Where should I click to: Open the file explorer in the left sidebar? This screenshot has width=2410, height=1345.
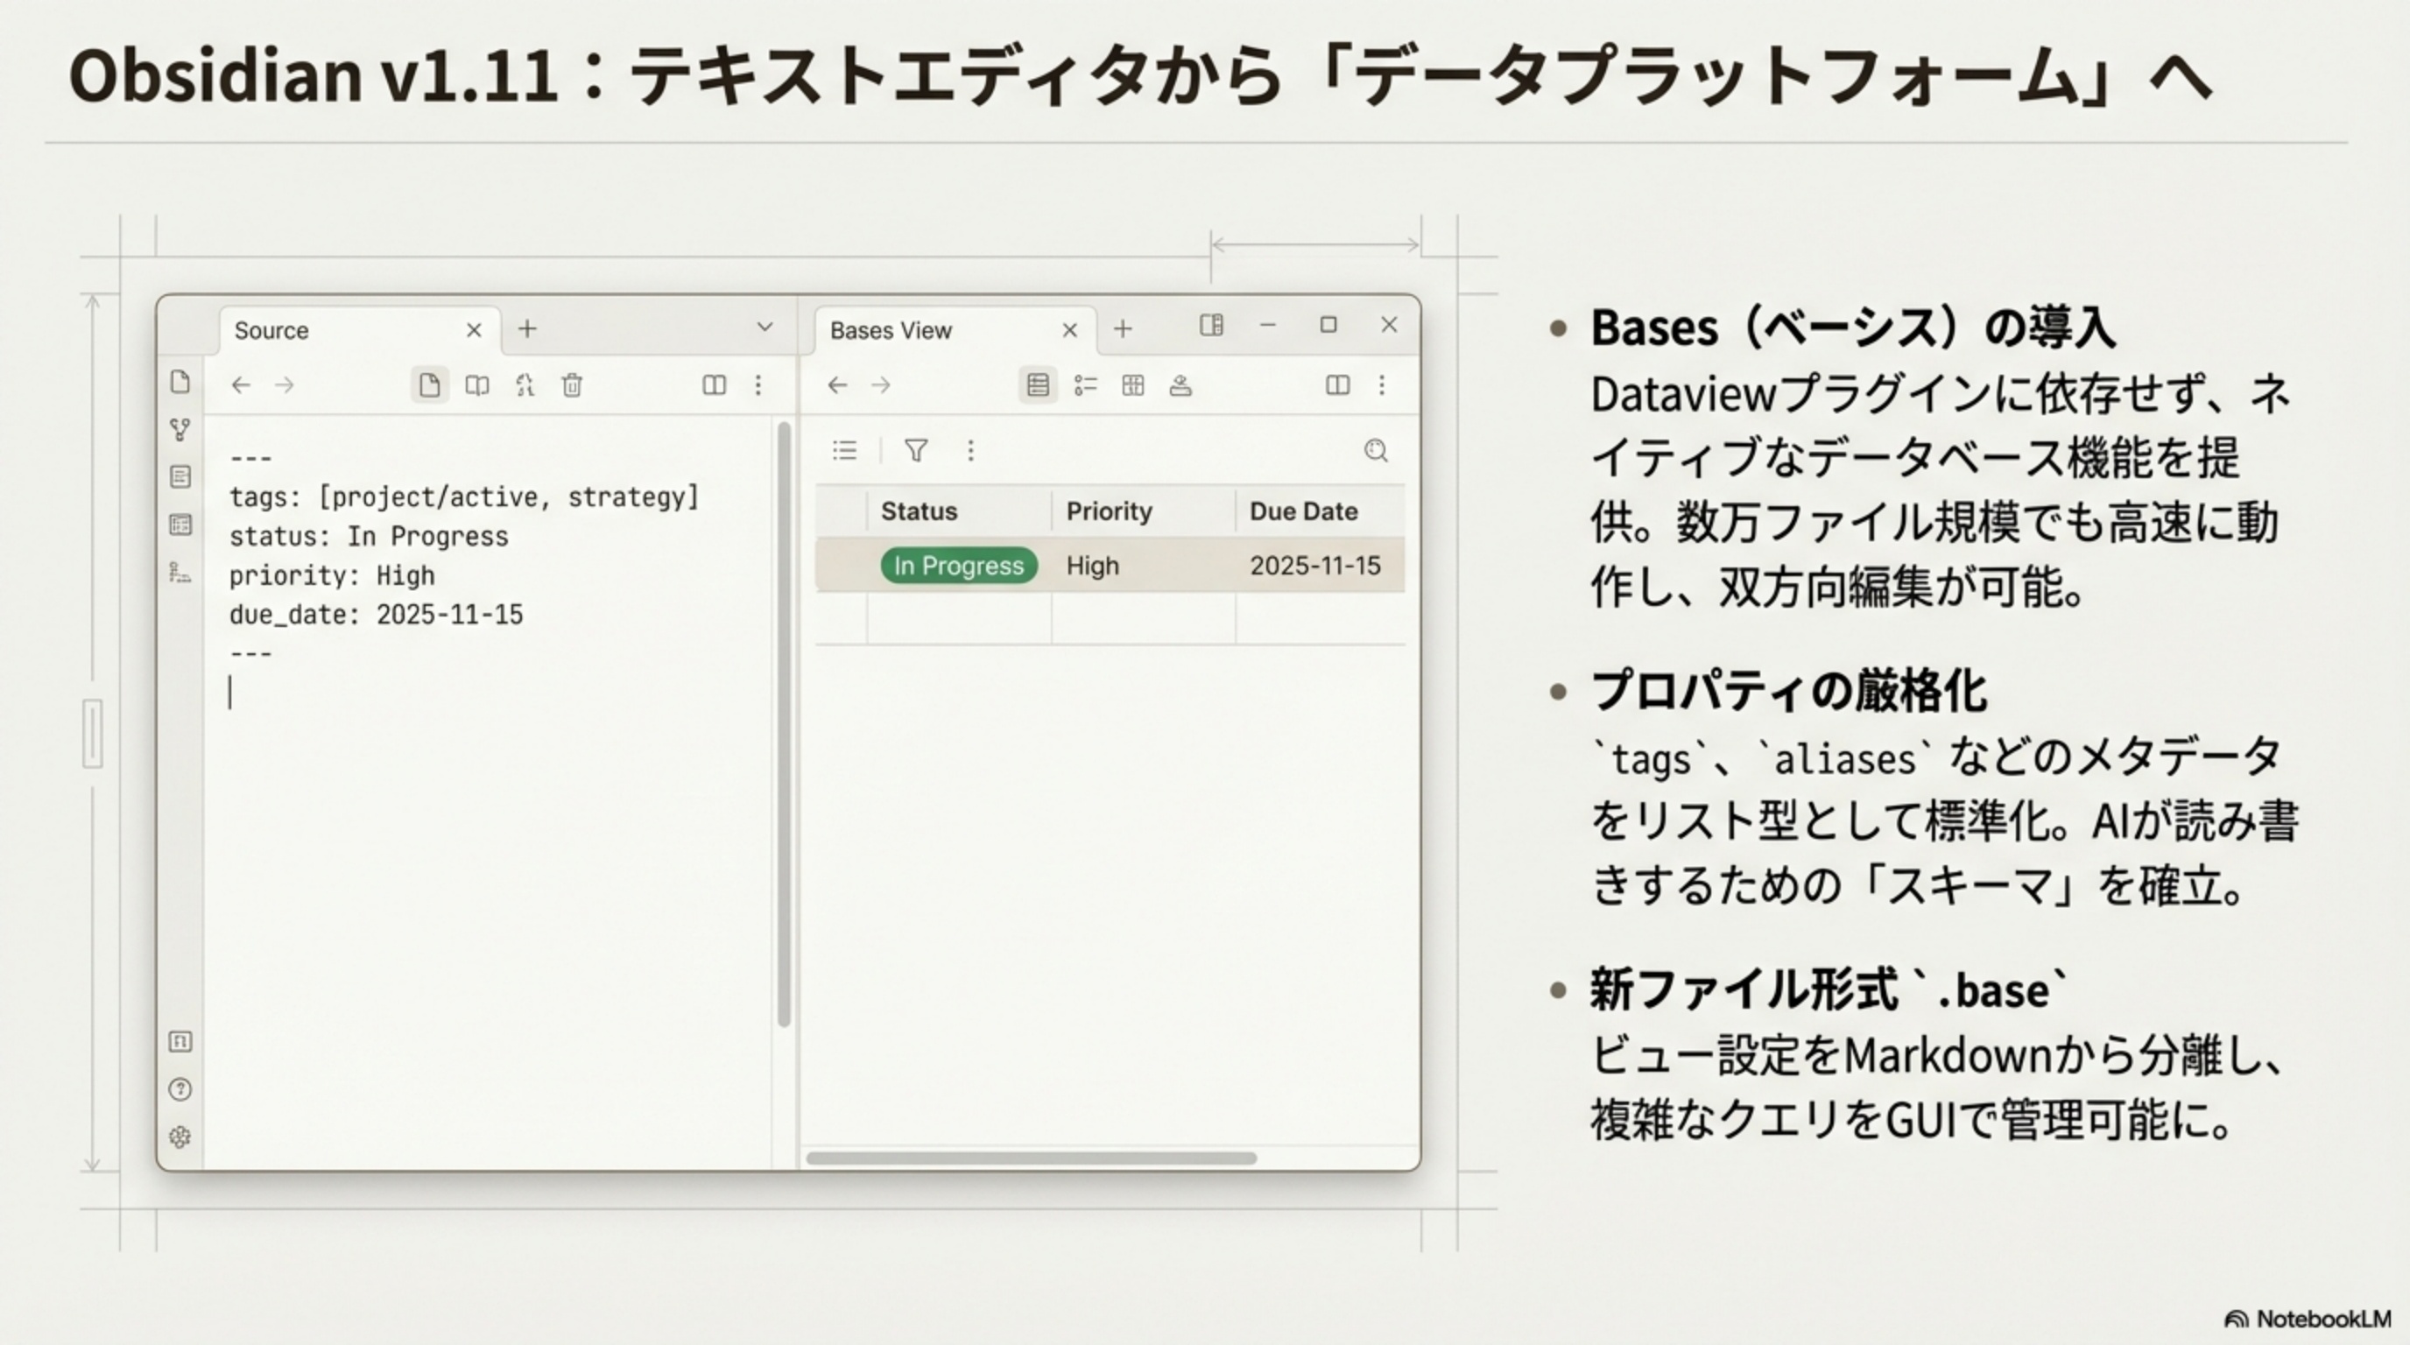click(180, 383)
